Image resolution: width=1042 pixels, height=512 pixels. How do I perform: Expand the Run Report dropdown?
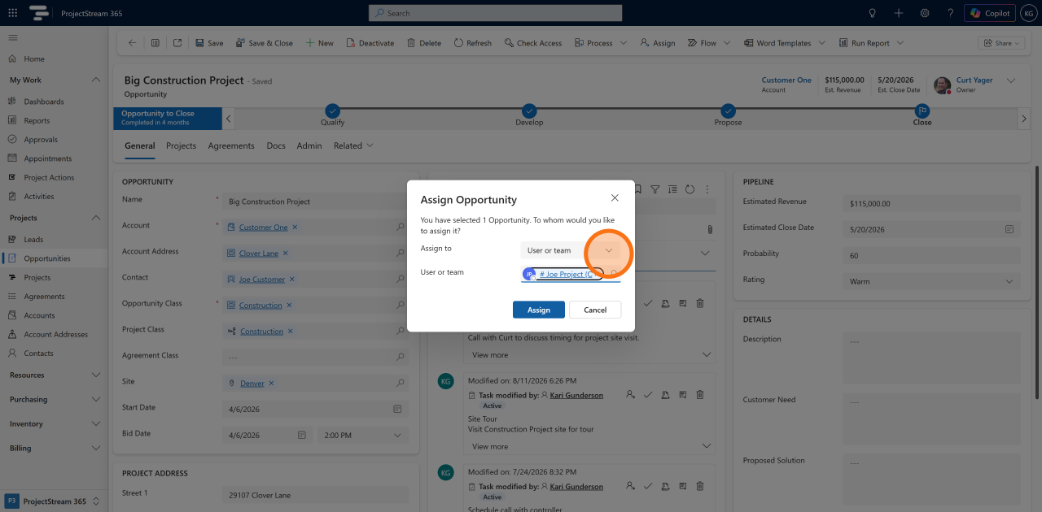[900, 43]
